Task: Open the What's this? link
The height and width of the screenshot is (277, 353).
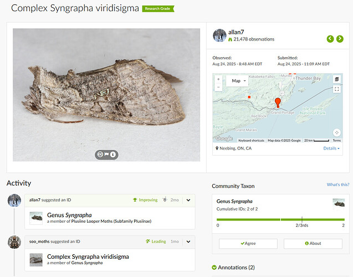Action: (x=338, y=184)
